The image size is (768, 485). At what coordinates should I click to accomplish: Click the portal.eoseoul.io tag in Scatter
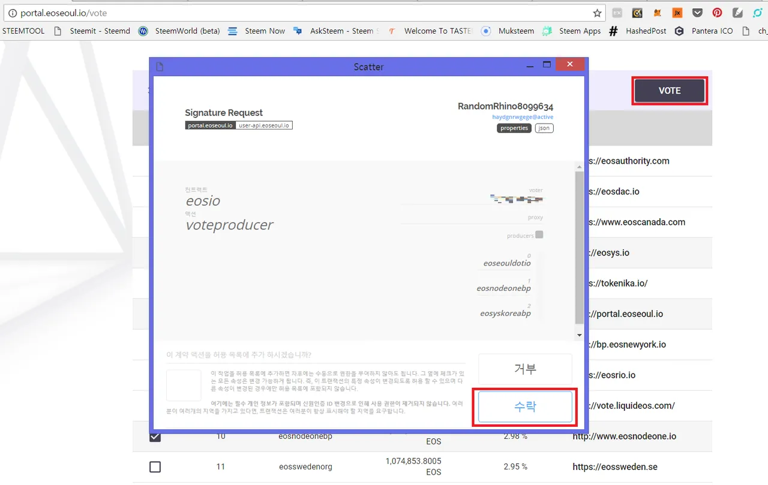click(x=210, y=125)
